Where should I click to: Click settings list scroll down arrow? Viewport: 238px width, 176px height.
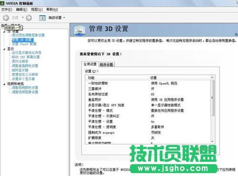coord(212,142)
